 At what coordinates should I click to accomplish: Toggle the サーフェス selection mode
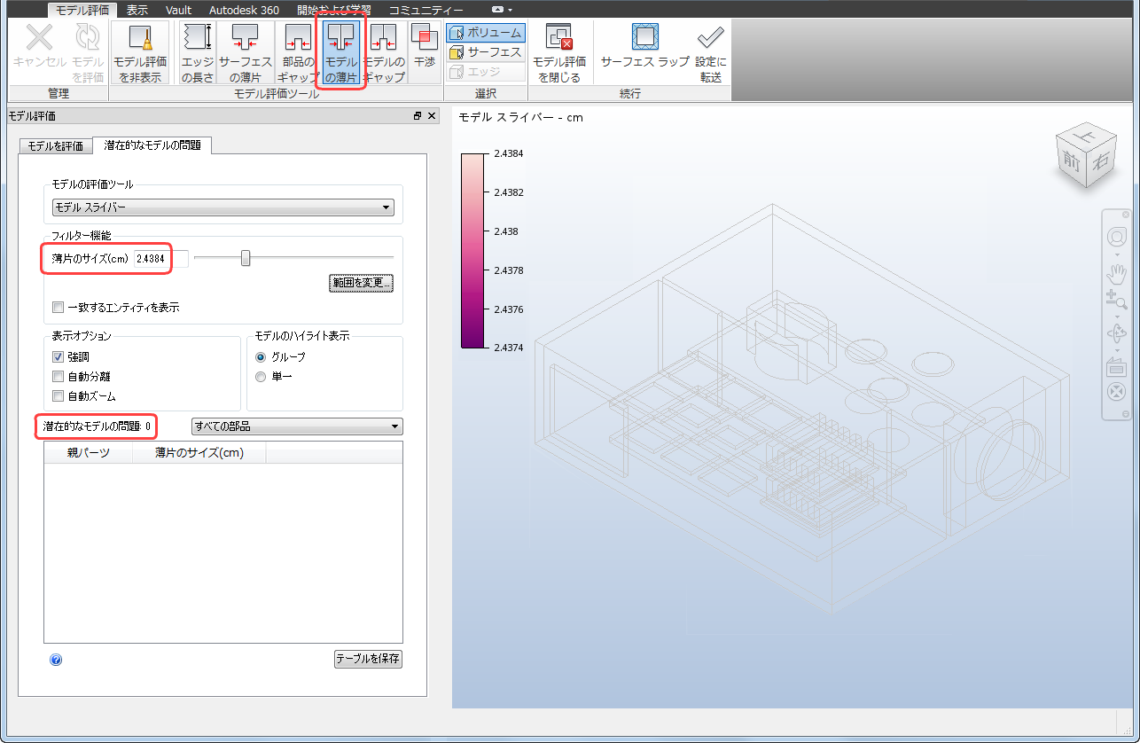tap(486, 52)
